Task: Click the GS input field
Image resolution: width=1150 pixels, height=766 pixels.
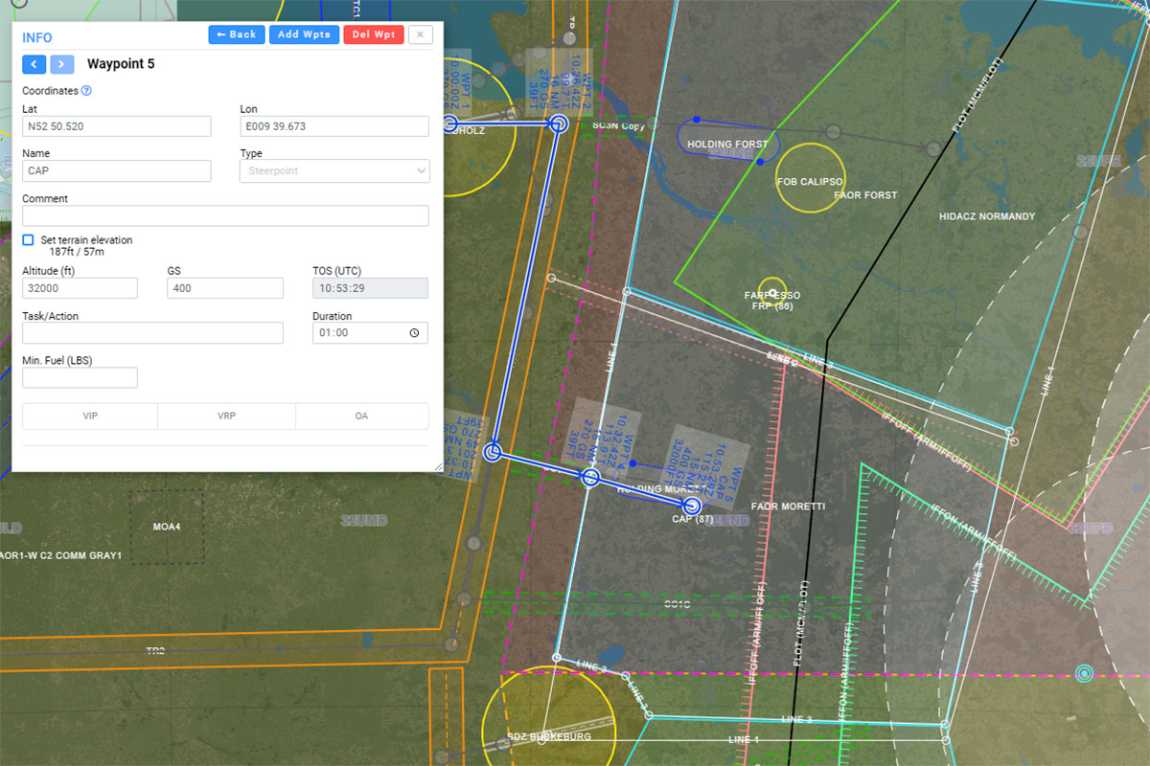Action: pyautogui.click(x=225, y=288)
